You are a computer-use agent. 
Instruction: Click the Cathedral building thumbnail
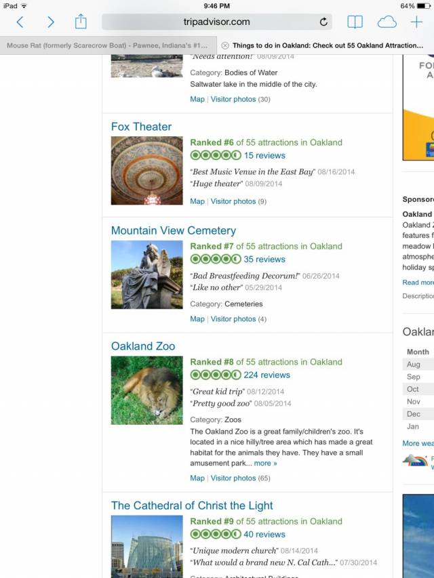(x=147, y=546)
